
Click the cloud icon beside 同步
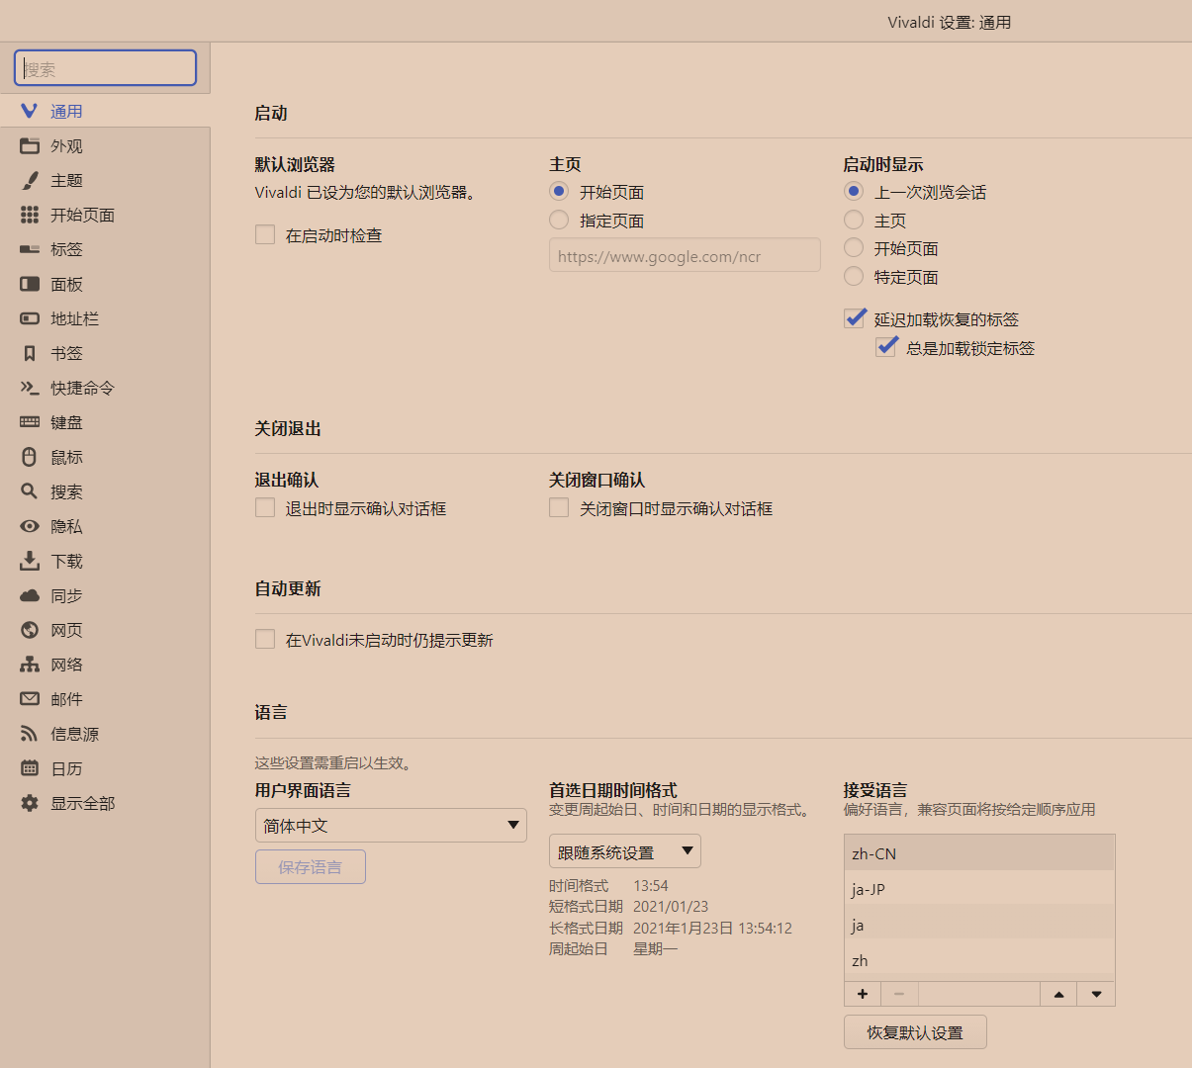coord(30,595)
